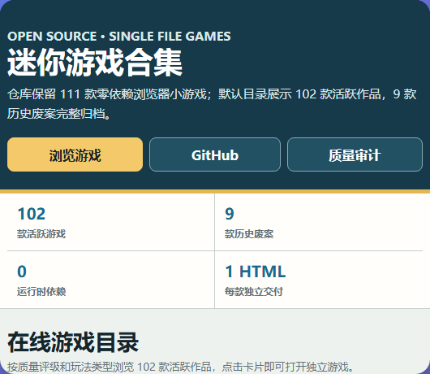Click the OPEN SOURCE eyebrow words

(52, 37)
